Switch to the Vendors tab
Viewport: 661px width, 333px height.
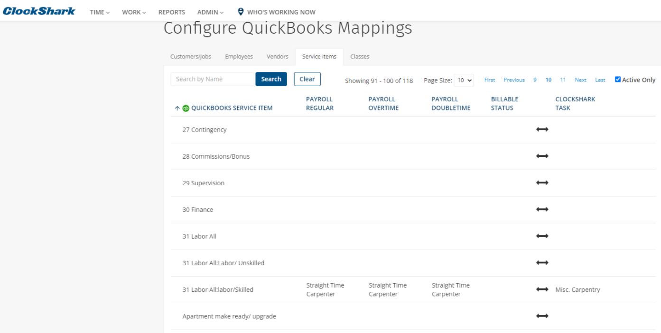click(278, 56)
